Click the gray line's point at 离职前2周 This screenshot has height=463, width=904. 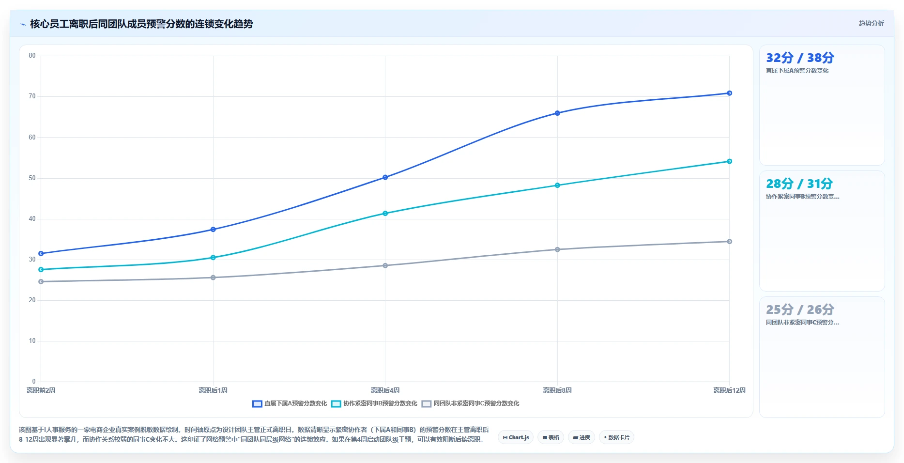[41, 281]
